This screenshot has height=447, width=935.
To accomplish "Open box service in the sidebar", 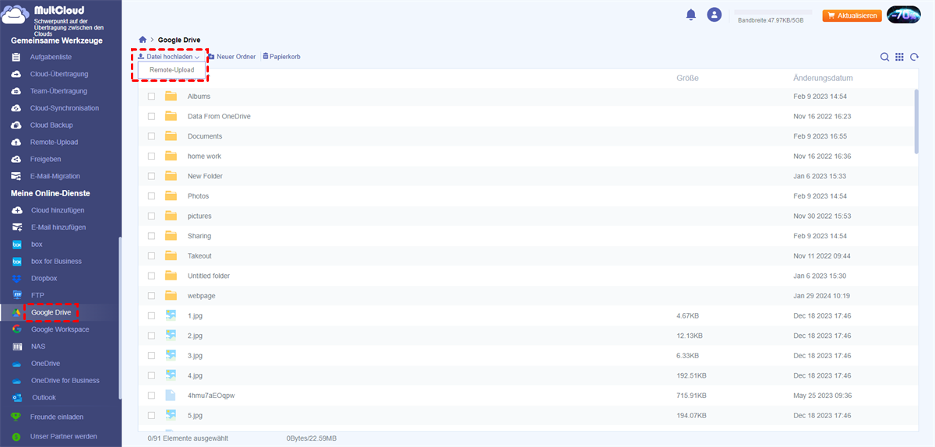I will 37,245.
